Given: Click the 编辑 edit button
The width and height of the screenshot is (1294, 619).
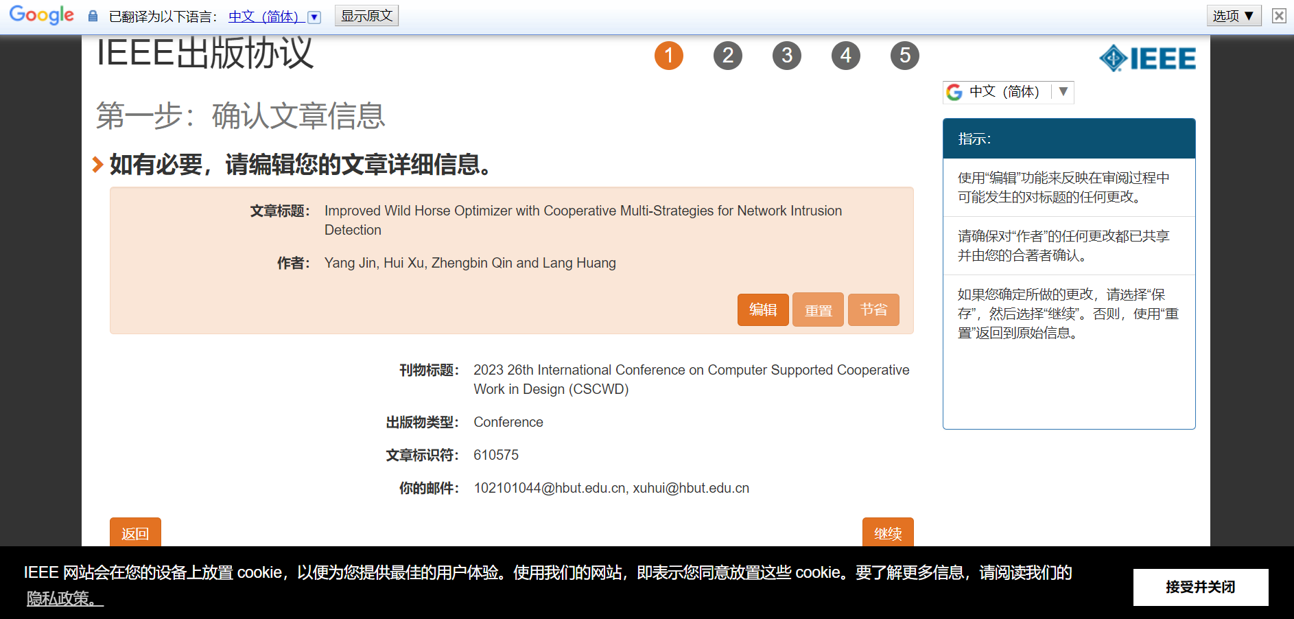Looking at the screenshot, I should 763,309.
